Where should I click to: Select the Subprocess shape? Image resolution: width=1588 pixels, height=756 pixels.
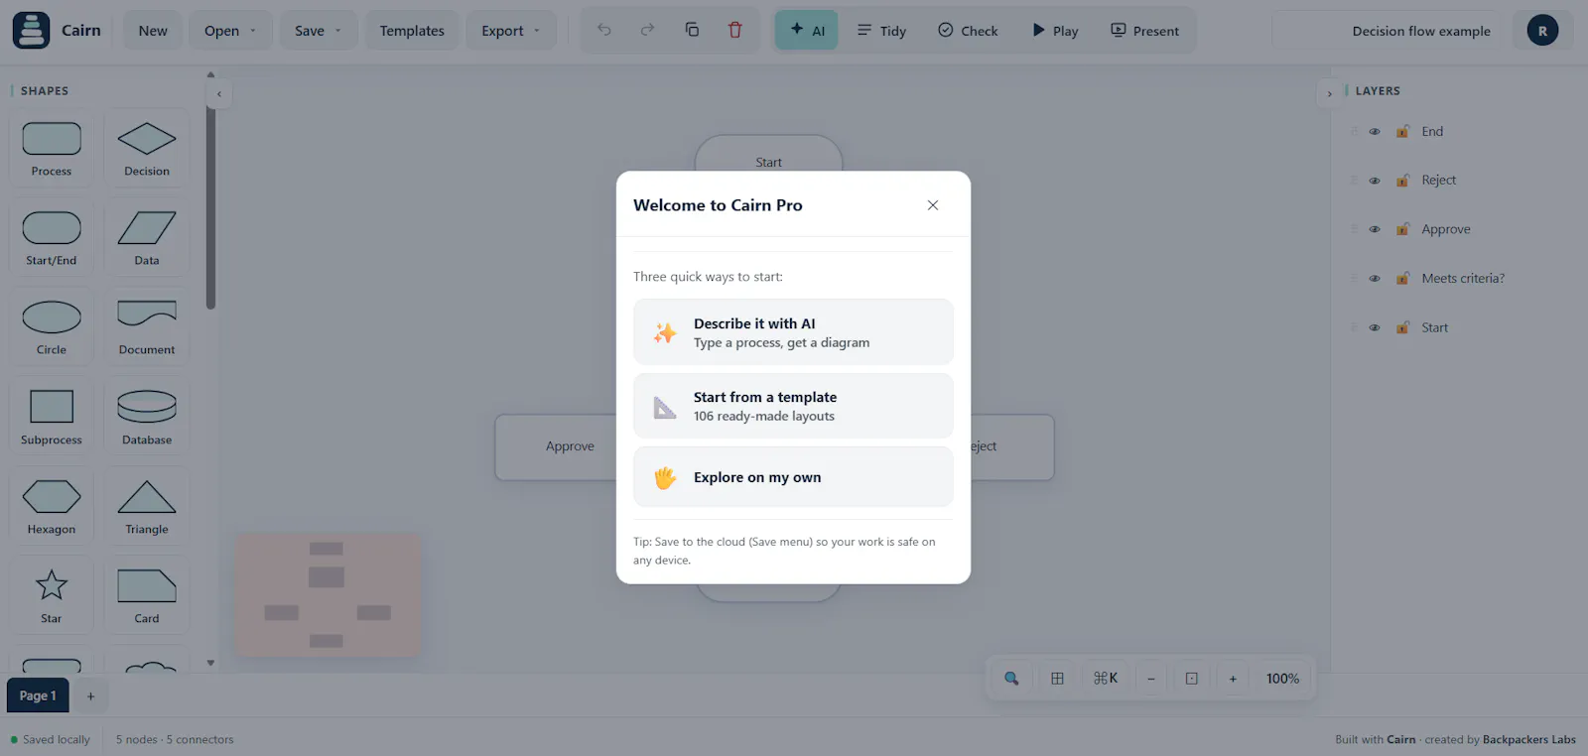[x=52, y=417]
